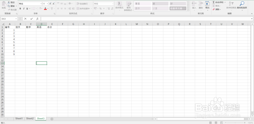Viewport: 254px width, 124px height.
Task: Set middle vertical alignment
Action: [61, 4]
